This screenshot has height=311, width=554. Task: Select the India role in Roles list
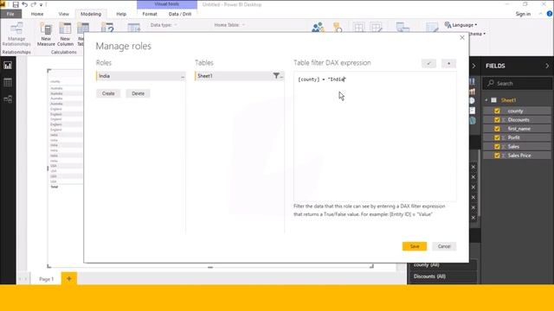[140, 76]
